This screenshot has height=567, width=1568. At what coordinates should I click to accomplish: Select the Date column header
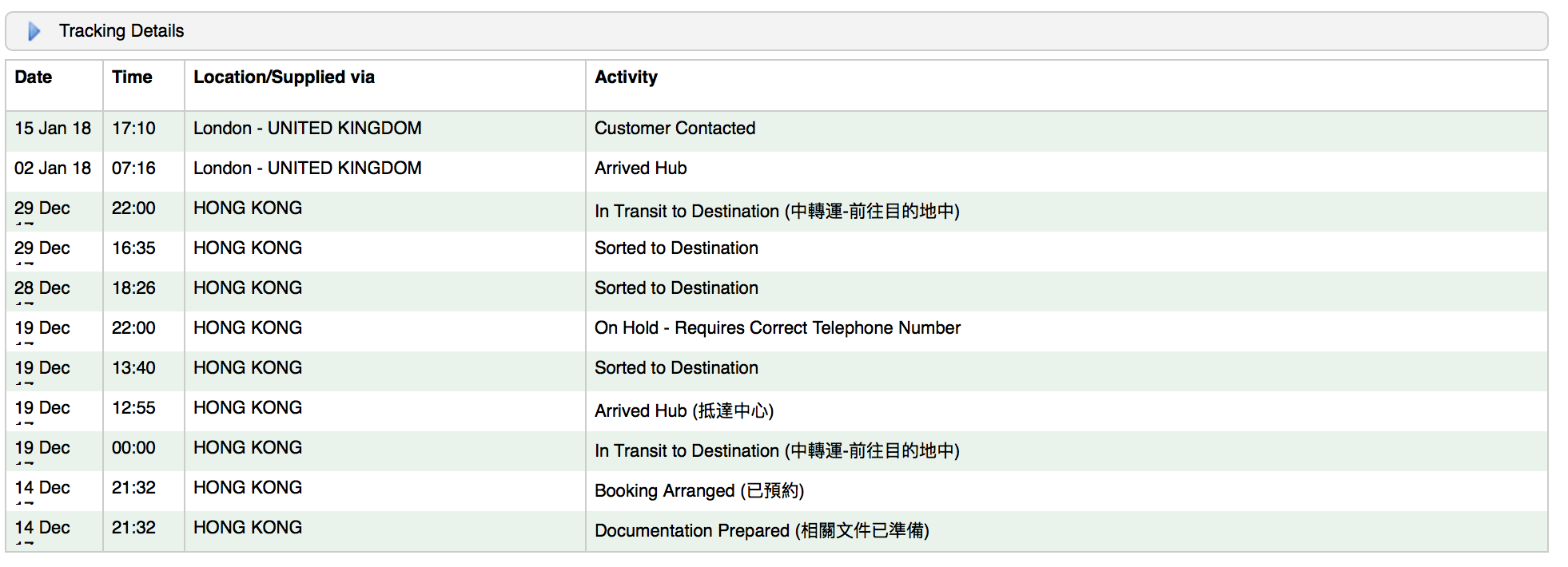[34, 77]
